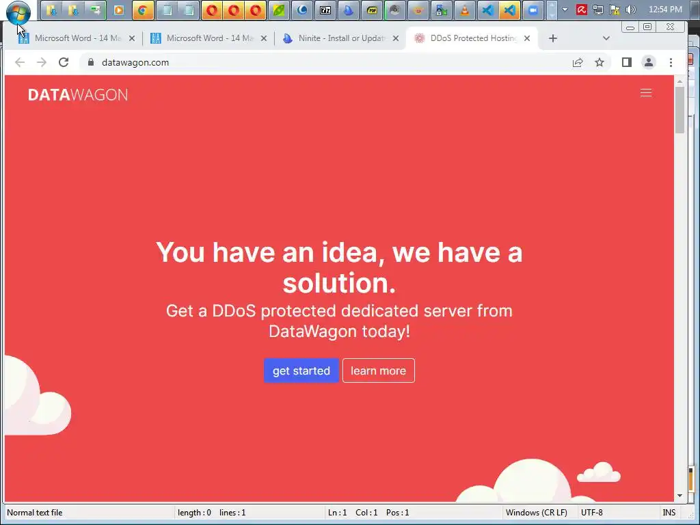Share this page from the address bar

(578, 62)
